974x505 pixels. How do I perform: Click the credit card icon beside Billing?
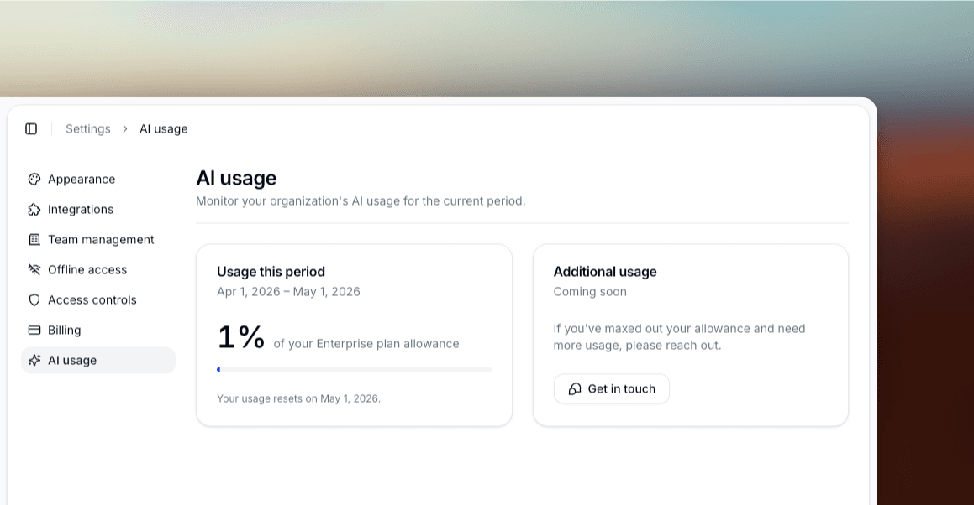(34, 330)
